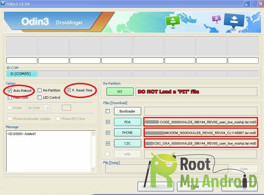
Task: Choose a file with the PHONE button
Action: 127,133
